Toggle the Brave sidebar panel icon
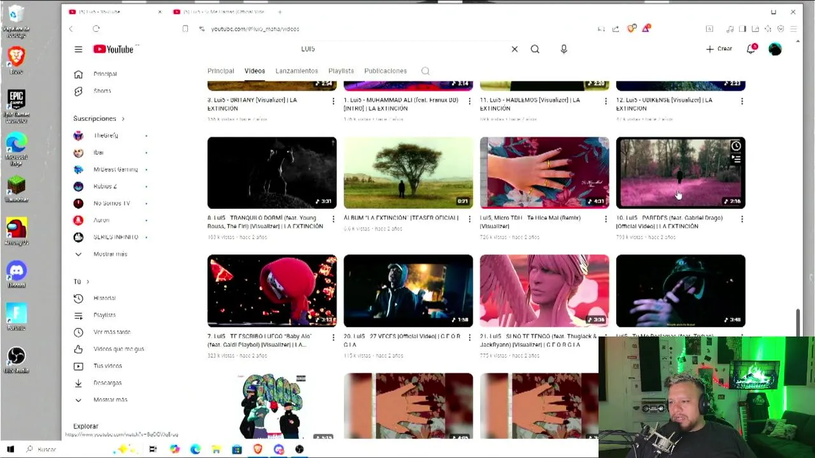 coord(742,29)
